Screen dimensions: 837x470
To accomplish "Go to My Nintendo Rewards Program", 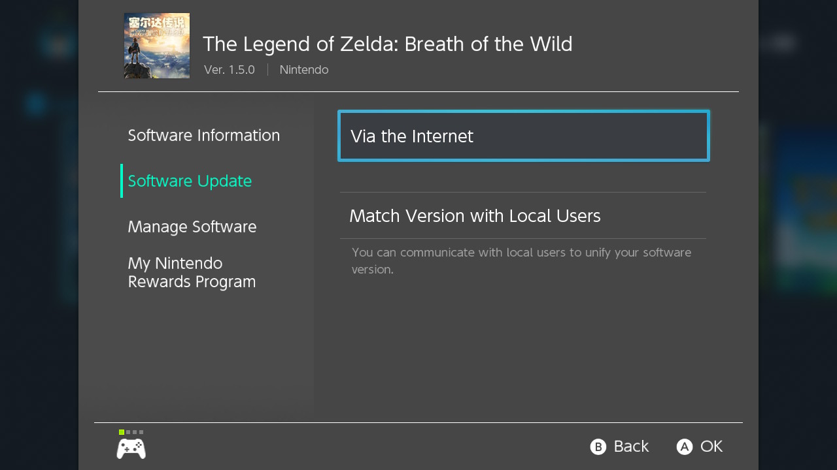I will point(192,272).
